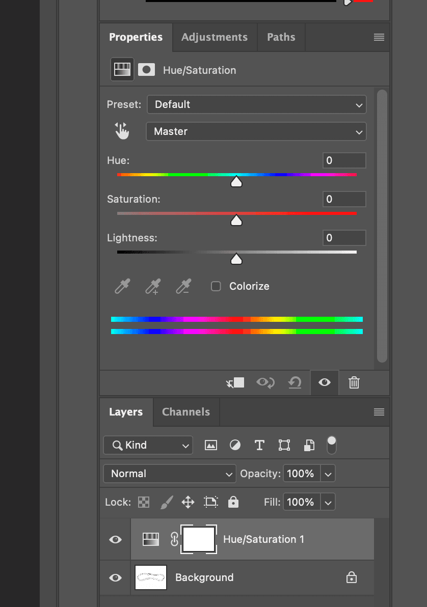Click the layer mask icon in Properties
427x607 pixels.
point(146,70)
